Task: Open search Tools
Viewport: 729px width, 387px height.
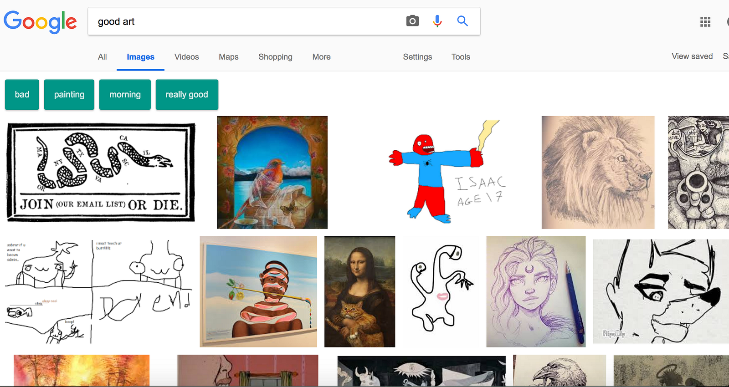Action: pos(461,57)
